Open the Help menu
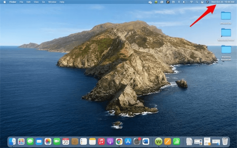237x148 pixels. pyautogui.click(x=62, y=2)
